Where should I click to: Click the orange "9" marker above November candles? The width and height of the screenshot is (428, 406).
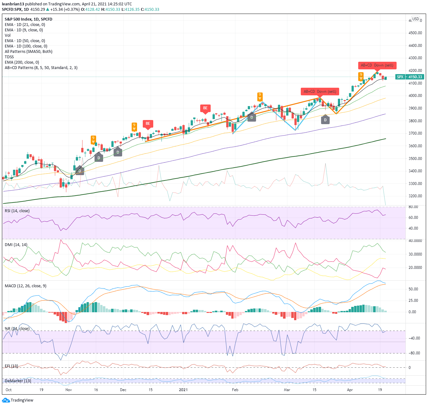[x=93, y=138]
